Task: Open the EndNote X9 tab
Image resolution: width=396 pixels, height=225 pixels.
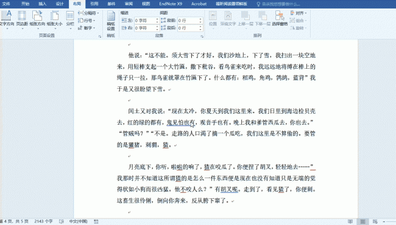Action: (171, 4)
